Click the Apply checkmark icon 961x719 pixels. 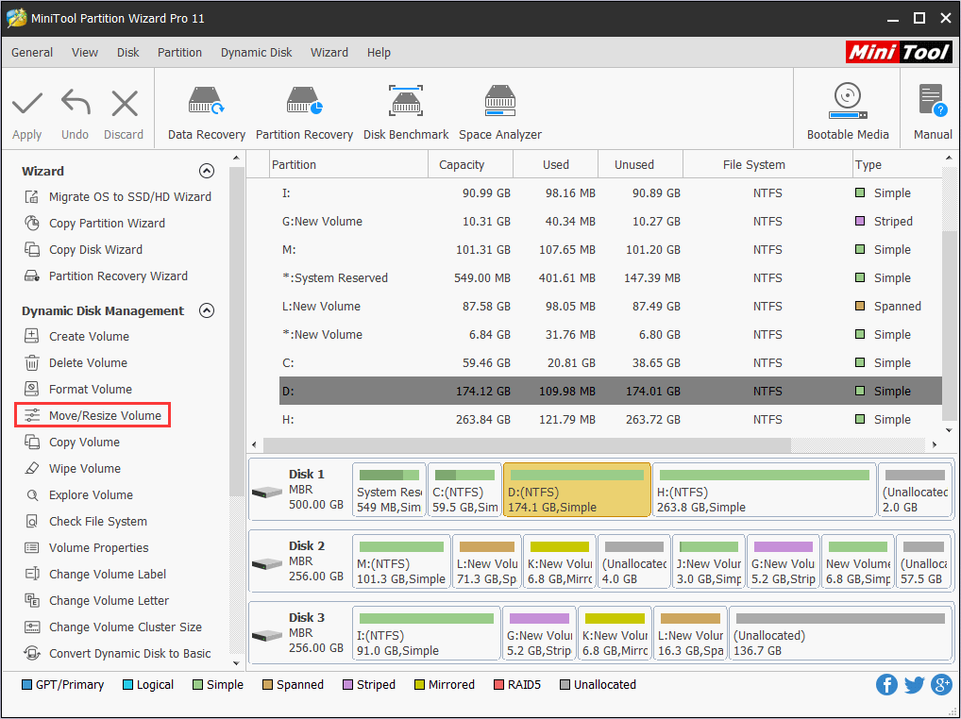click(x=27, y=104)
